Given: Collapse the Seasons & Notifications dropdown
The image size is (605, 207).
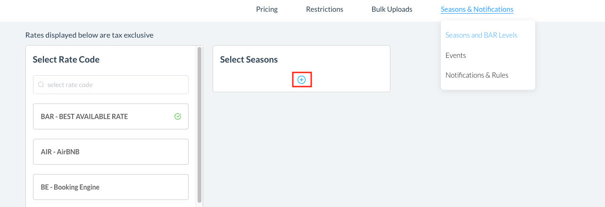Looking at the screenshot, I should coord(477,9).
